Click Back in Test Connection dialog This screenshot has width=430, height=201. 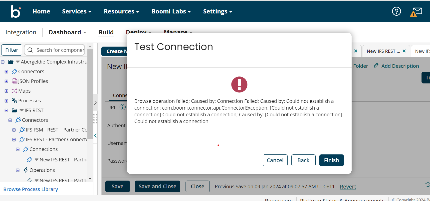(x=303, y=160)
